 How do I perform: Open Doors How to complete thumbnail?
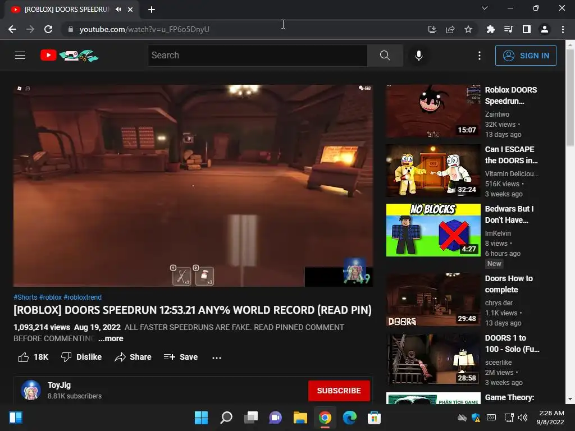433,300
